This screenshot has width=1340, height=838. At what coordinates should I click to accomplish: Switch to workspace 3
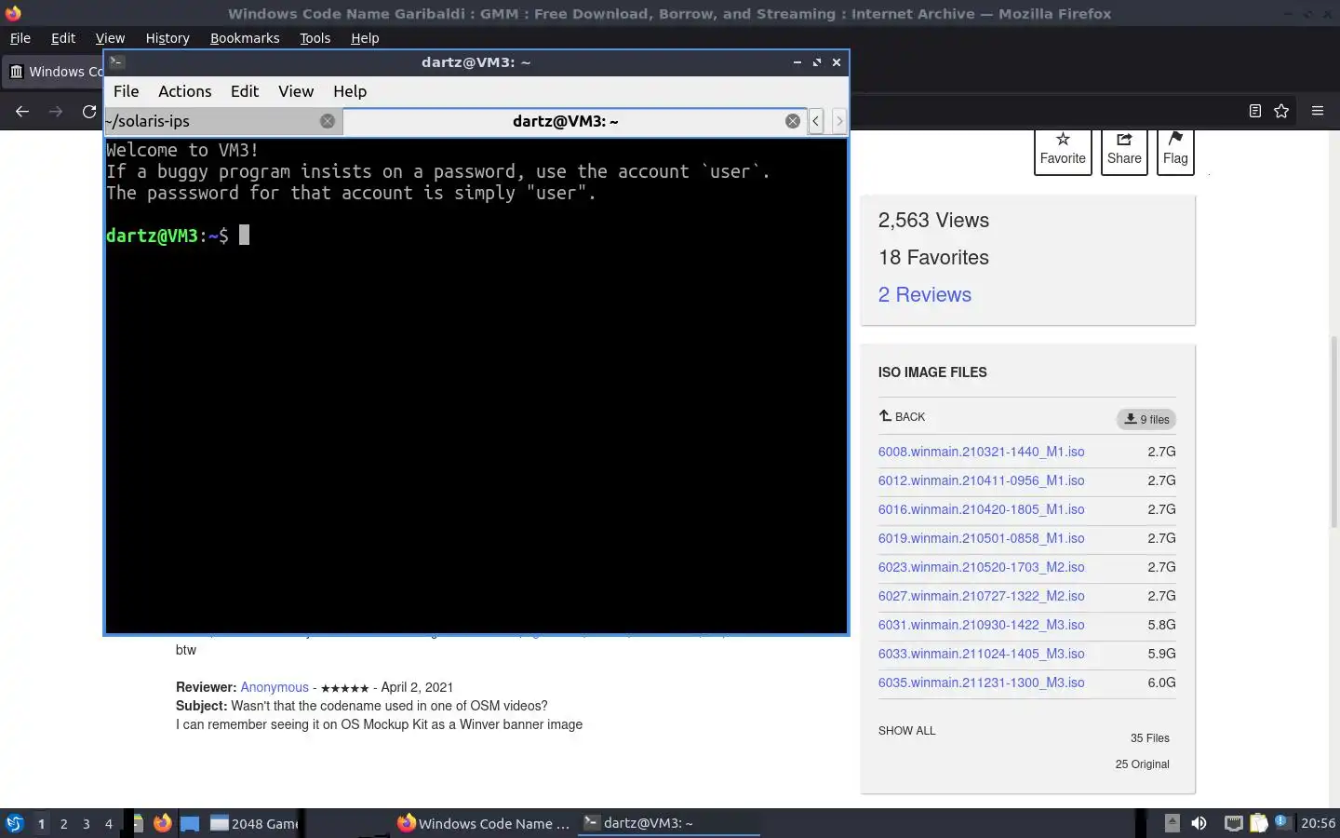[x=86, y=823]
